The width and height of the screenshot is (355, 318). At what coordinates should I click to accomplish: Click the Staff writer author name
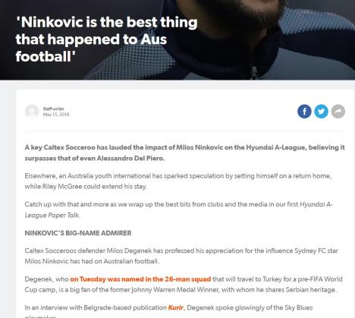point(53,109)
